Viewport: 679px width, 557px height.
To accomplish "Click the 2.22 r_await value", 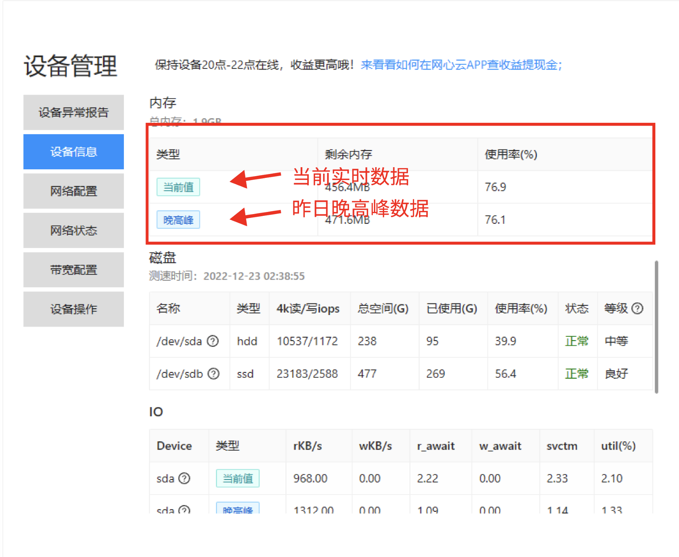I will [x=428, y=478].
